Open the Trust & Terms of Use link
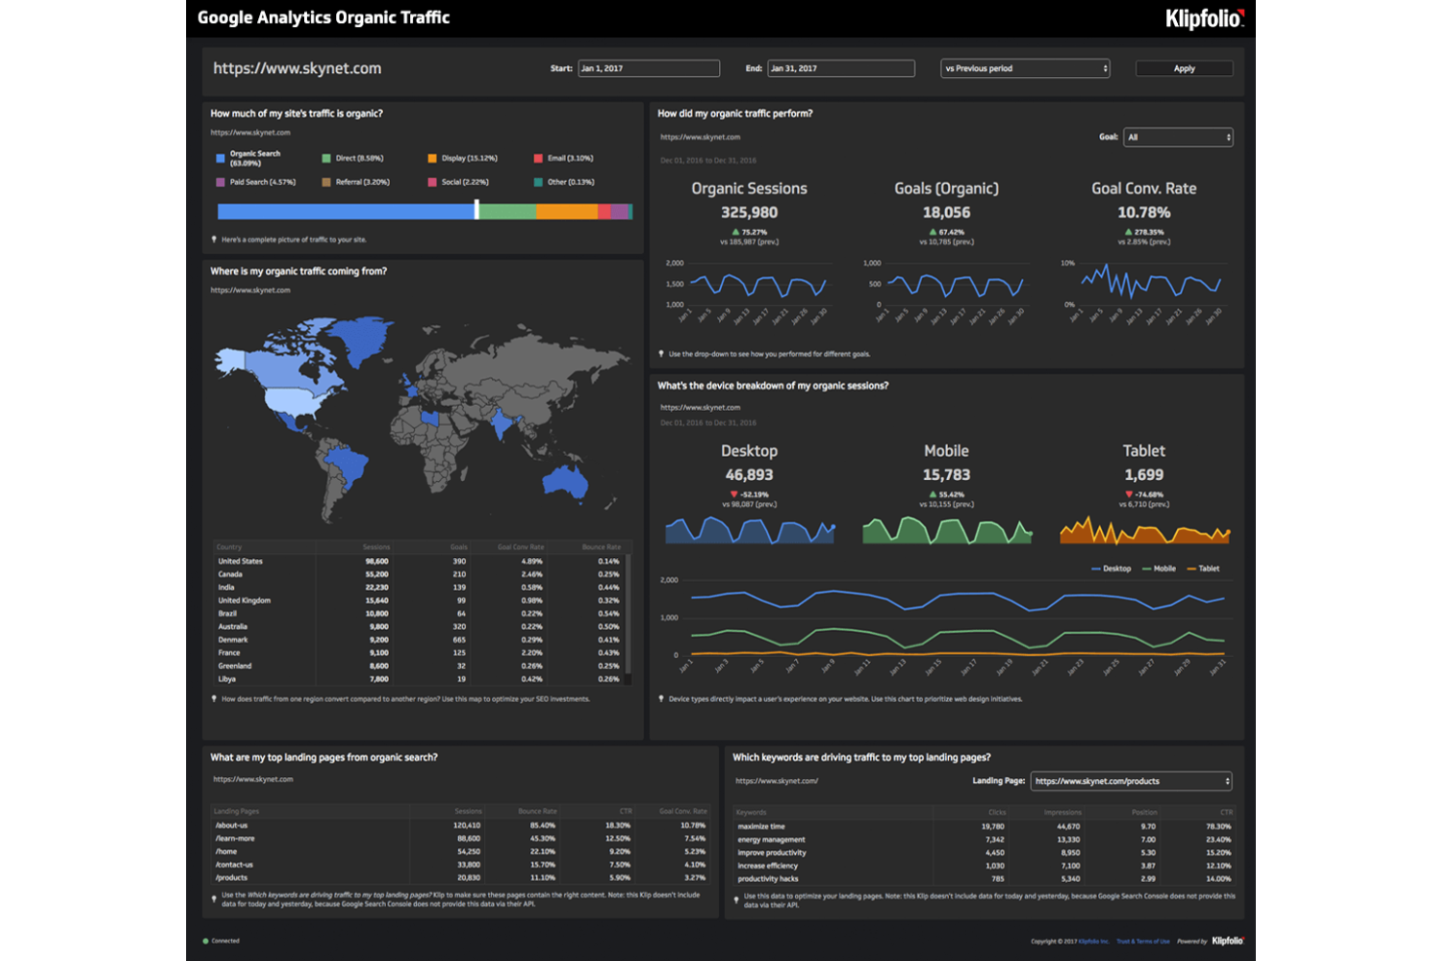Screen dimensions: 1442x961 click(1143, 942)
